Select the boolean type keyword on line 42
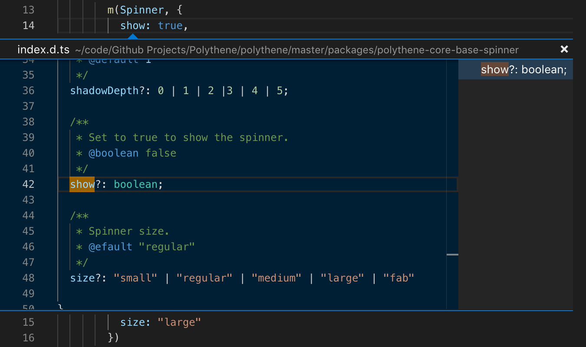Viewport: 586px width, 347px height. [135, 184]
